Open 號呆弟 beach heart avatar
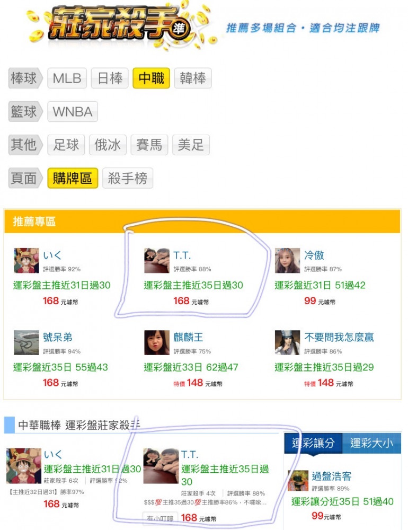This screenshot has height=530, width=408. 26,342
